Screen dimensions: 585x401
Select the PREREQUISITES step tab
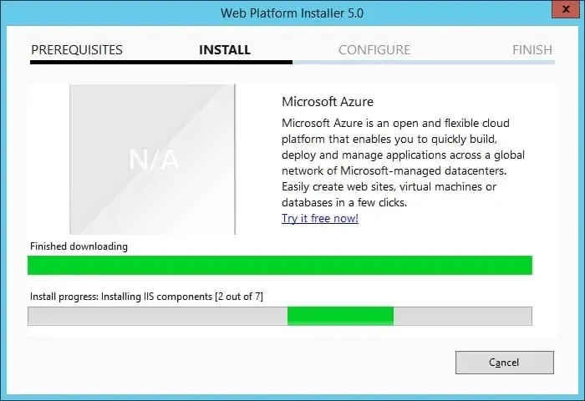point(77,49)
